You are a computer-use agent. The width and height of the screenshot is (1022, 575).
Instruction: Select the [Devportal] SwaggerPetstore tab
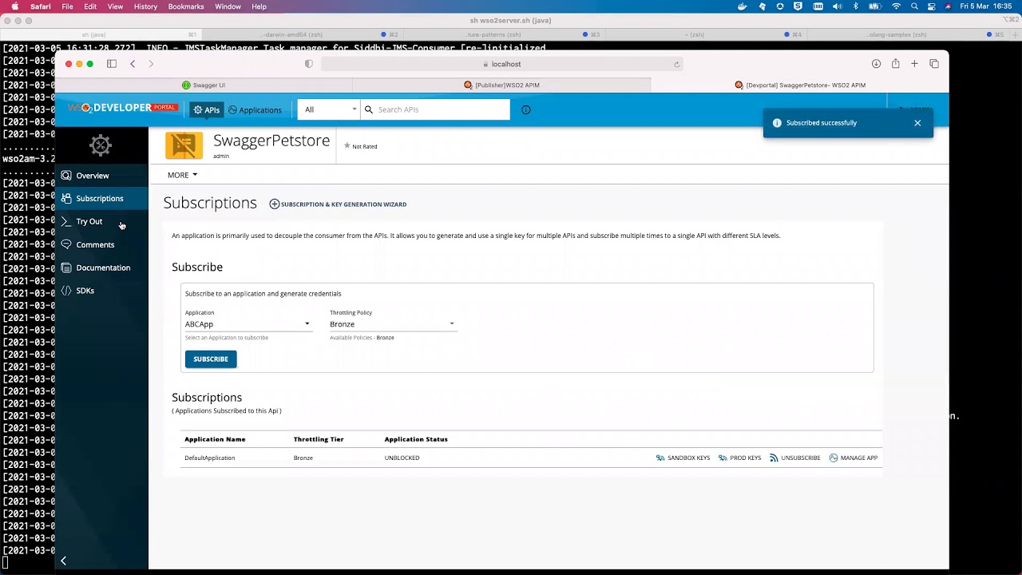tap(800, 85)
